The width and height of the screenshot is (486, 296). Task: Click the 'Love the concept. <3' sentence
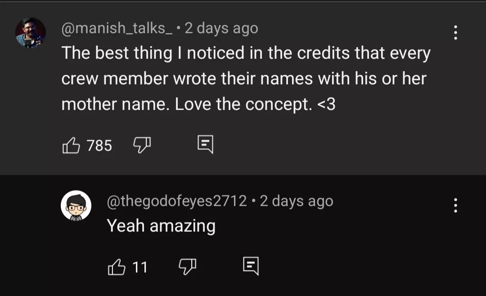click(255, 105)
